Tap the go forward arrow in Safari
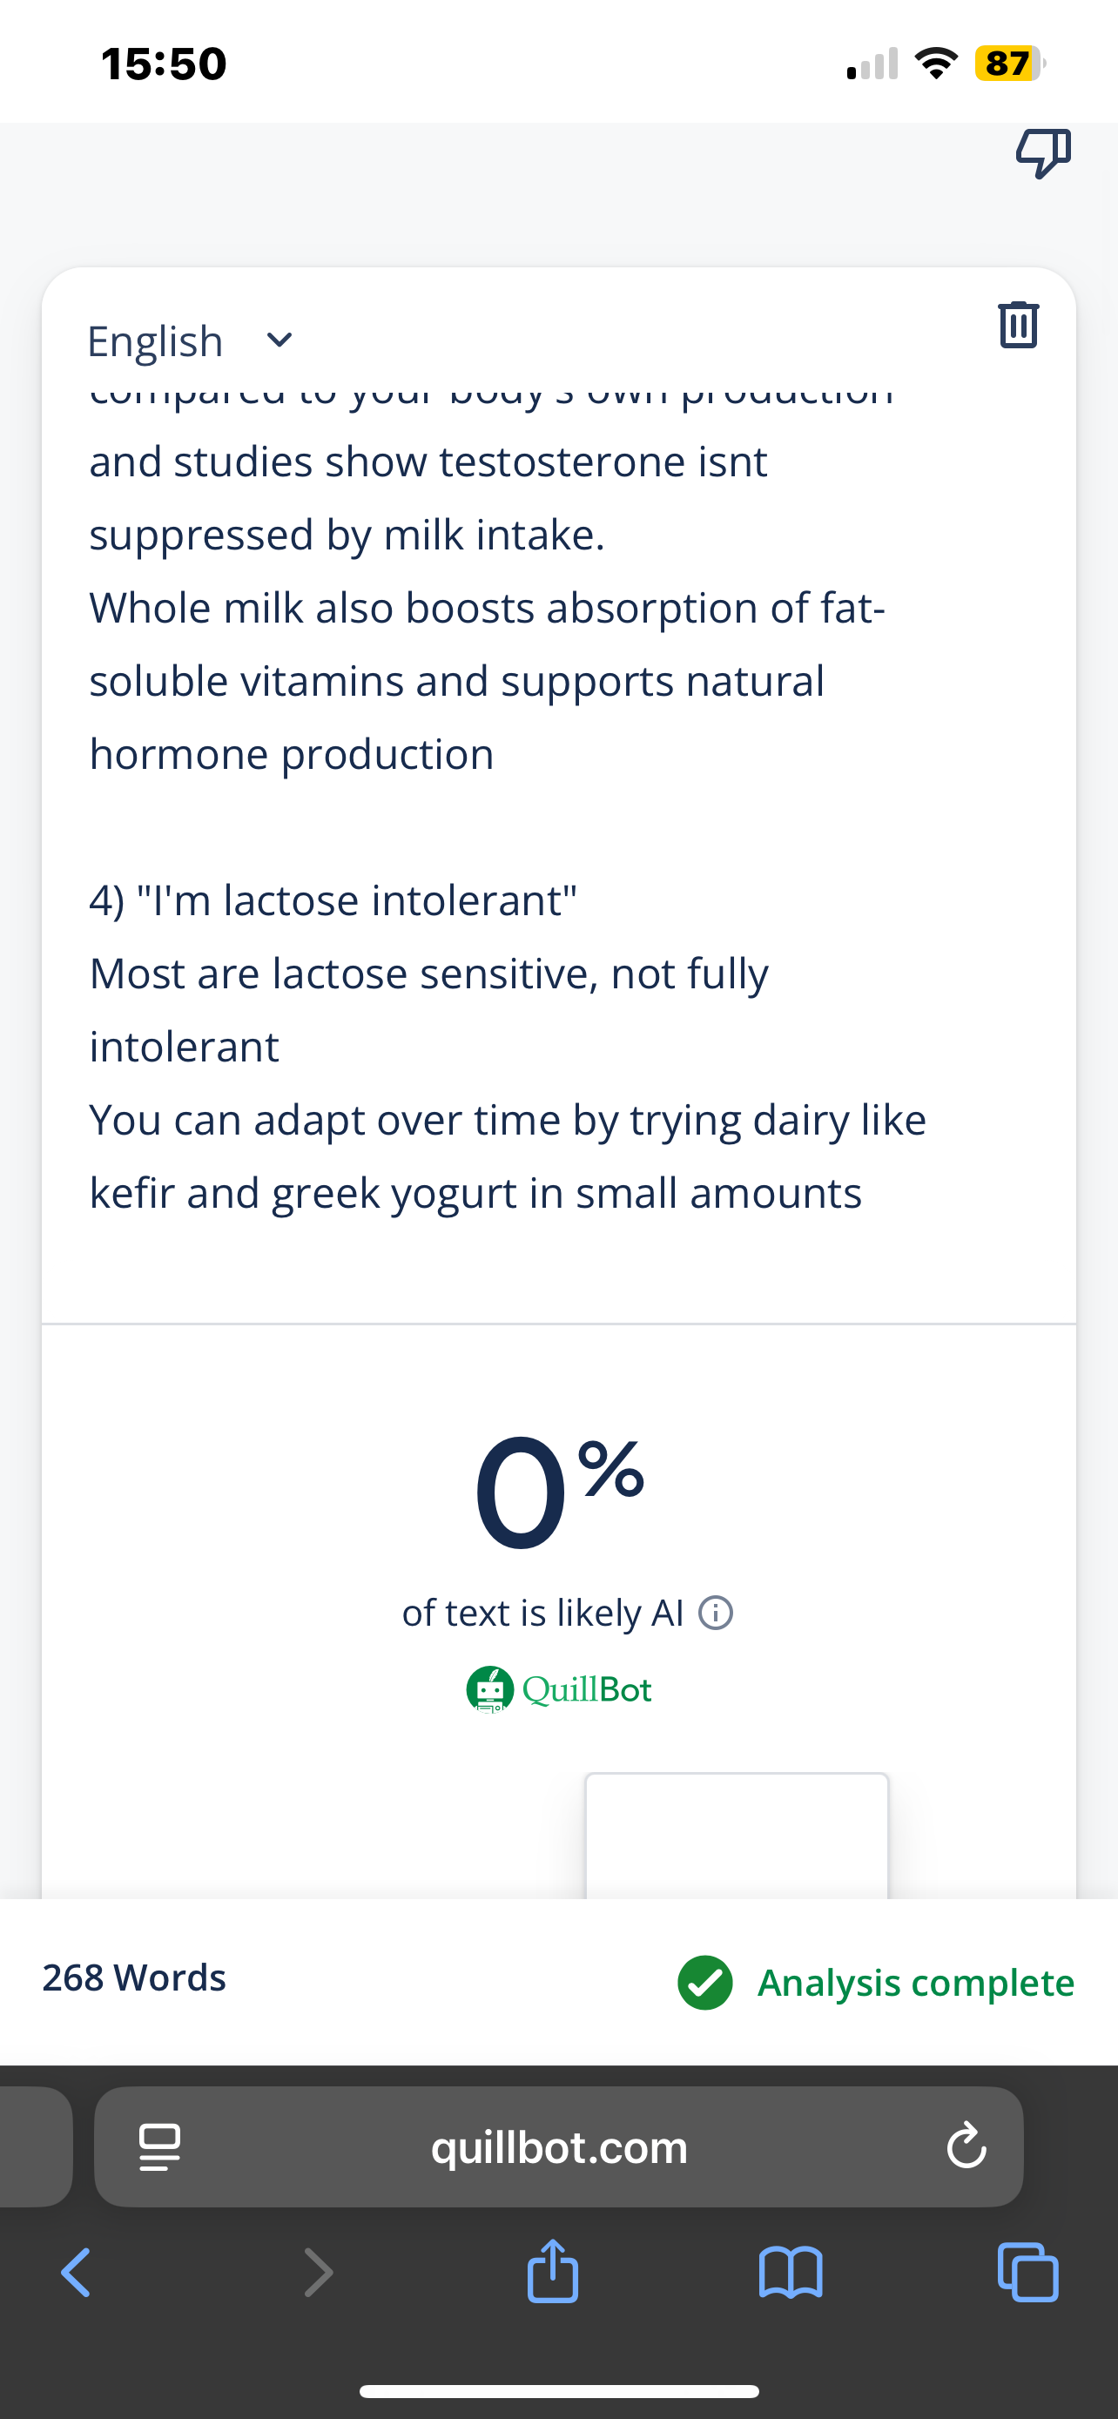Viewport: 1118px width, 2419px height. point(318,2273)
